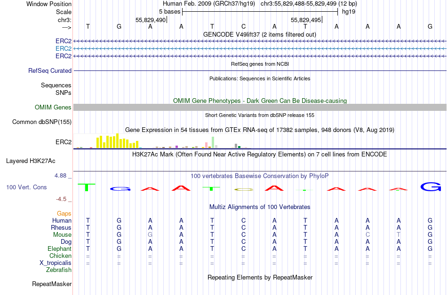The width and height of the screenshot is (447, 295).
Task: Click the 5 bases scale label
Action: pyautogui.click(x=169, y=12)
